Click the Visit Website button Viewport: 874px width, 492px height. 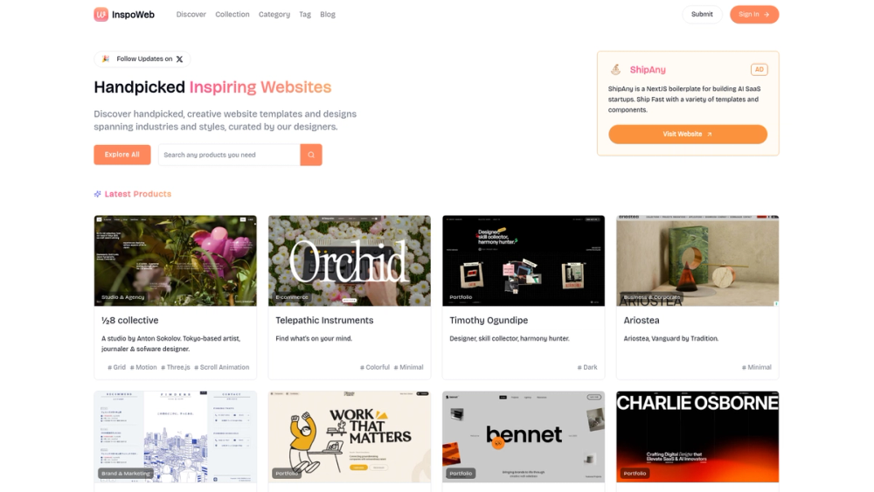tap(688, 135)
